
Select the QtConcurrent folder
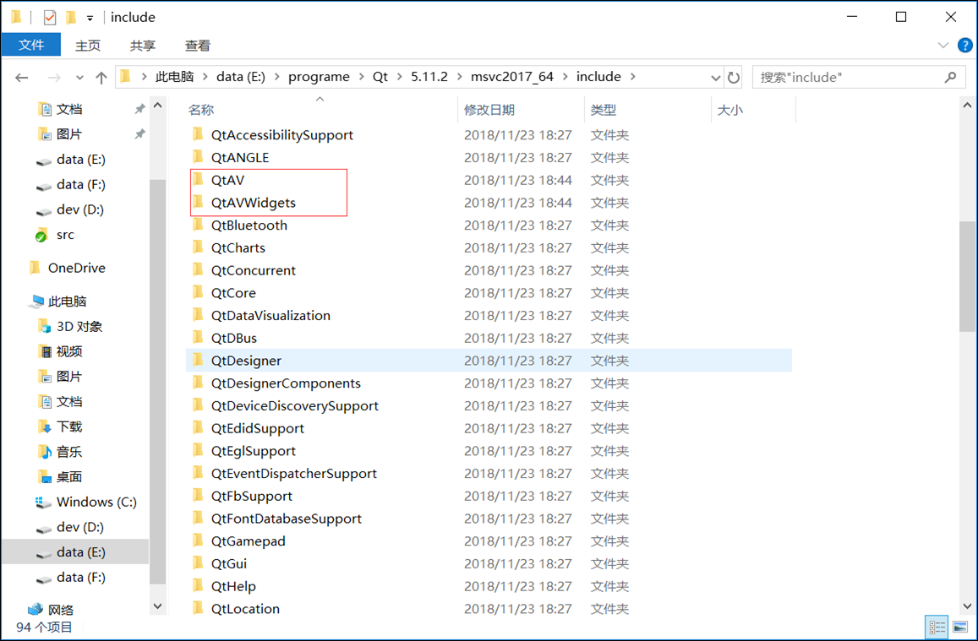coord(254,270)
